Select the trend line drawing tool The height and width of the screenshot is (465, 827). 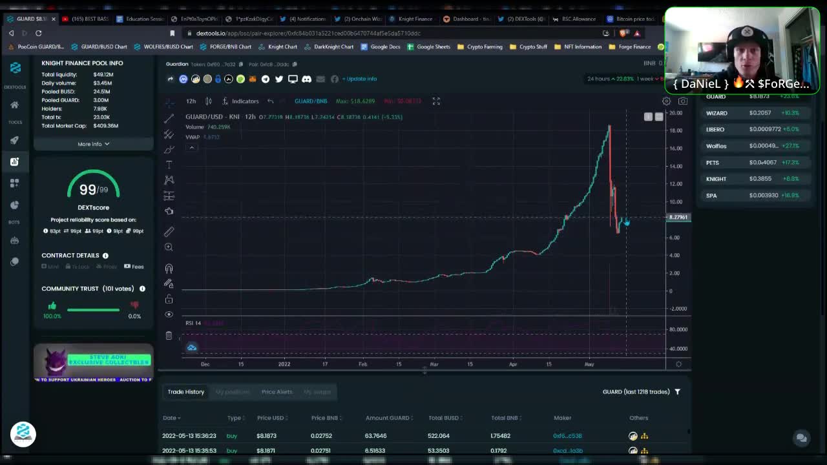tap(169, 119)
